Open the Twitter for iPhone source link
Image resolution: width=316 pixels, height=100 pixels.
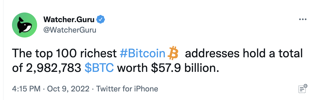(127, 89)
